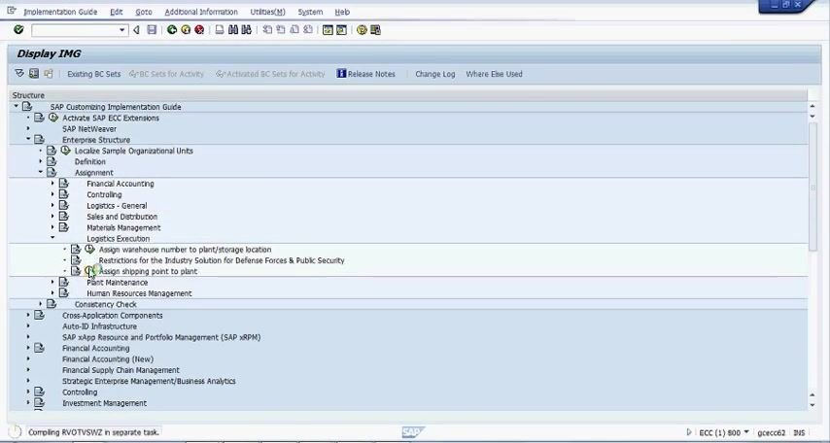Open the command field dropdown arrow
830x443 pixels.
tap(122, 30)
